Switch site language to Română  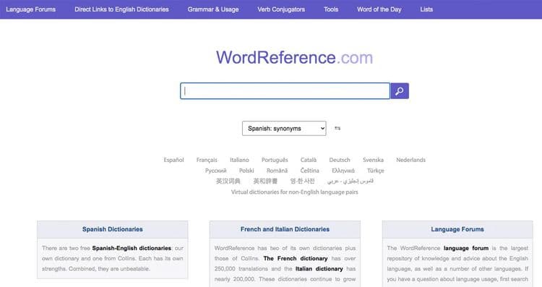point(277,171)
